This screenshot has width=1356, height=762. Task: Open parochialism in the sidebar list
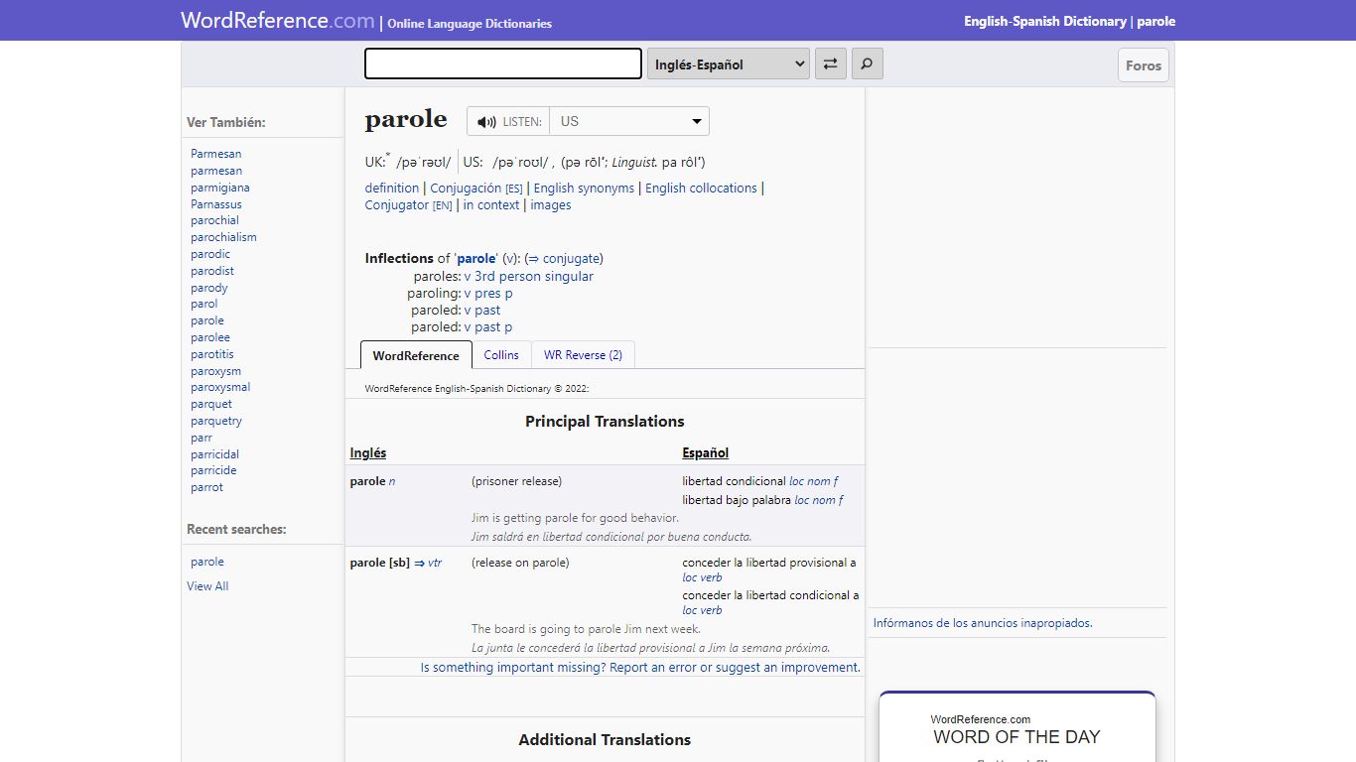(x=223, y=237)
